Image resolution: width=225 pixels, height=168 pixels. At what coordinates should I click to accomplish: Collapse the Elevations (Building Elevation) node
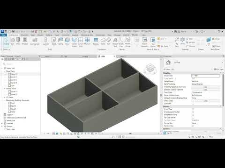tap(4, 100)
